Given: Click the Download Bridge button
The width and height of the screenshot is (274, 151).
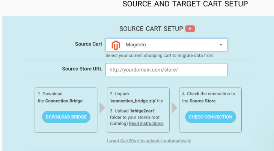Looking at the screenshot, I should [66, 117].
